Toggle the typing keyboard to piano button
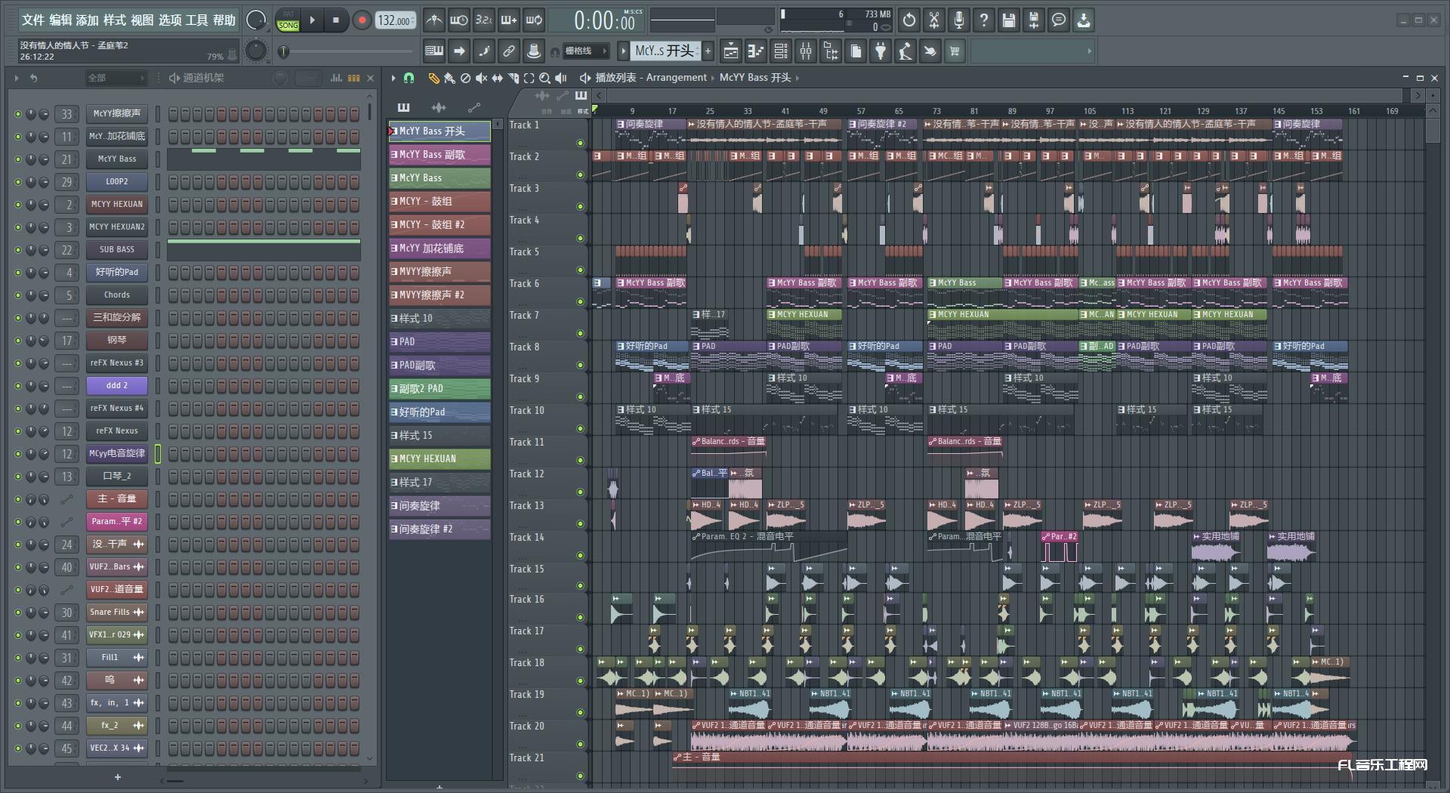 click(x=434, y=51)
